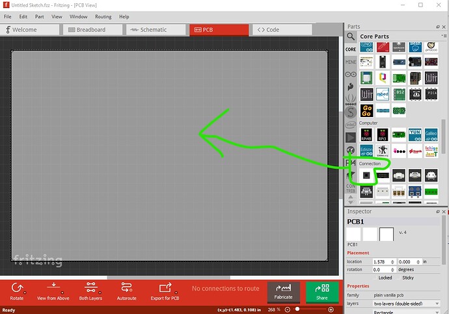Select the third outlined PCB1 view thumbnail

click(x=387, y=235)
